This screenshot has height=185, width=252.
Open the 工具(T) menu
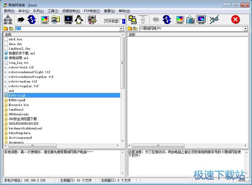tap(53, 11)
